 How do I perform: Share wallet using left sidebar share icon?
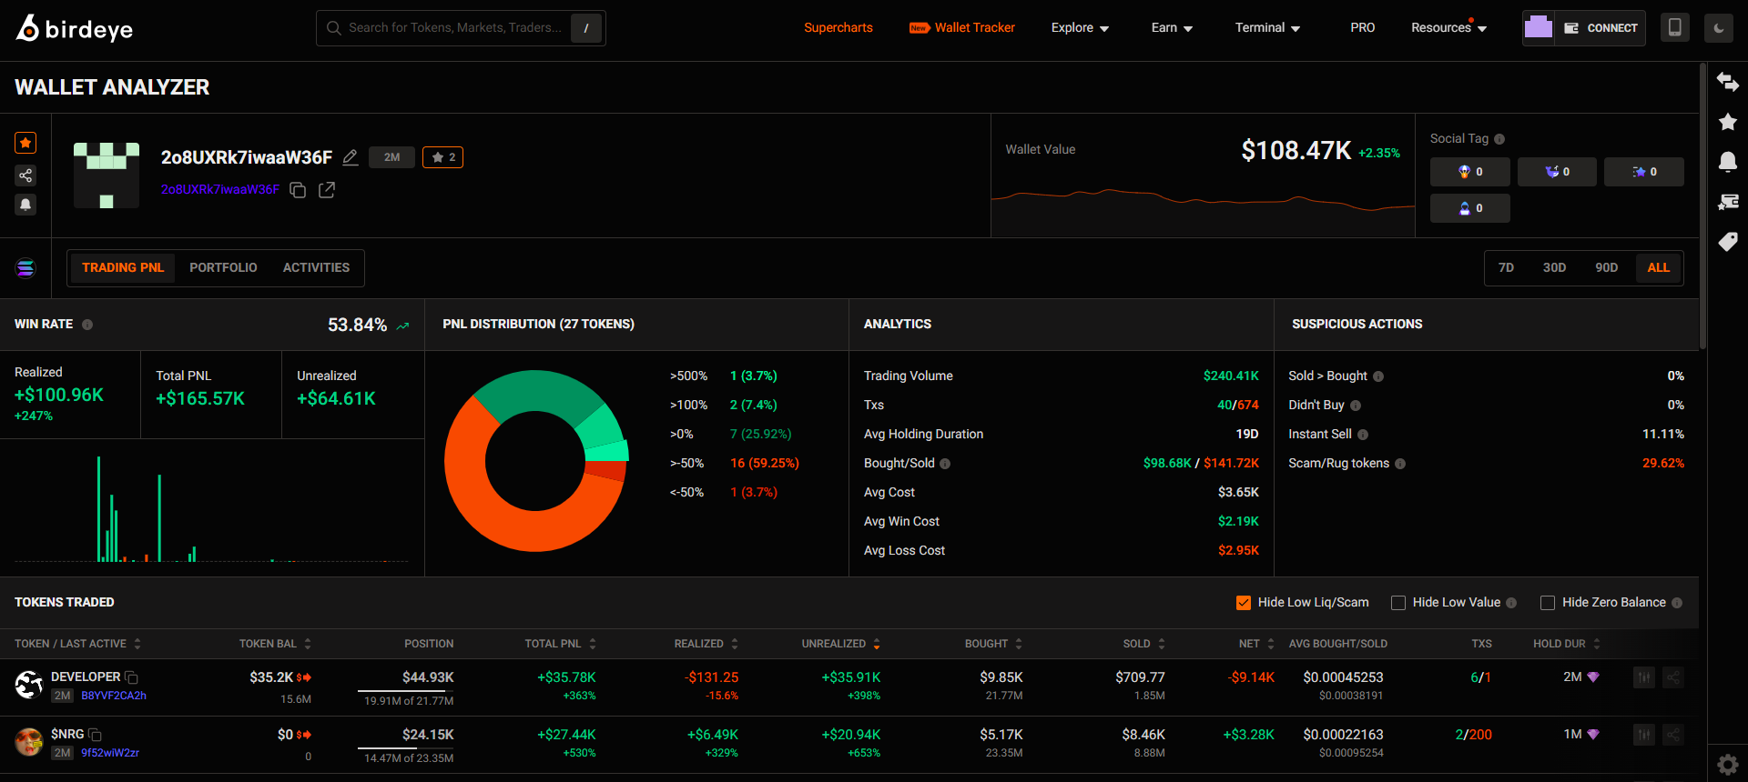click(25, 175)
